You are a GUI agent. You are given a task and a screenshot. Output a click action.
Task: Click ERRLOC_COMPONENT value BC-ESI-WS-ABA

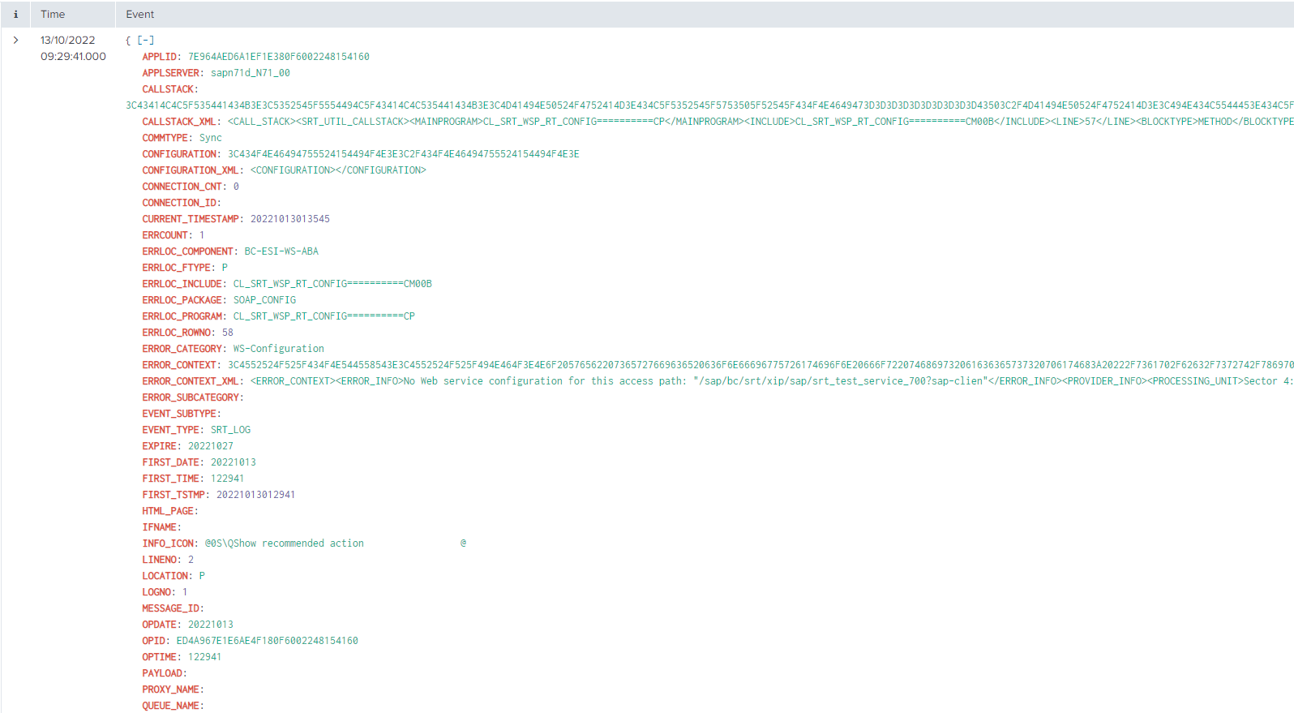pos(281,251)
